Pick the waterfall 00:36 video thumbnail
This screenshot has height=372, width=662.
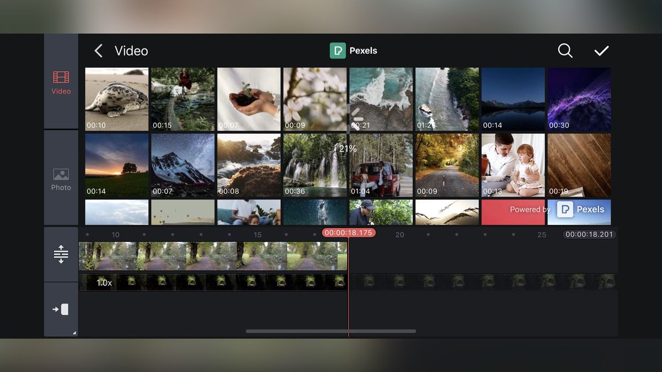pos(314,165)
